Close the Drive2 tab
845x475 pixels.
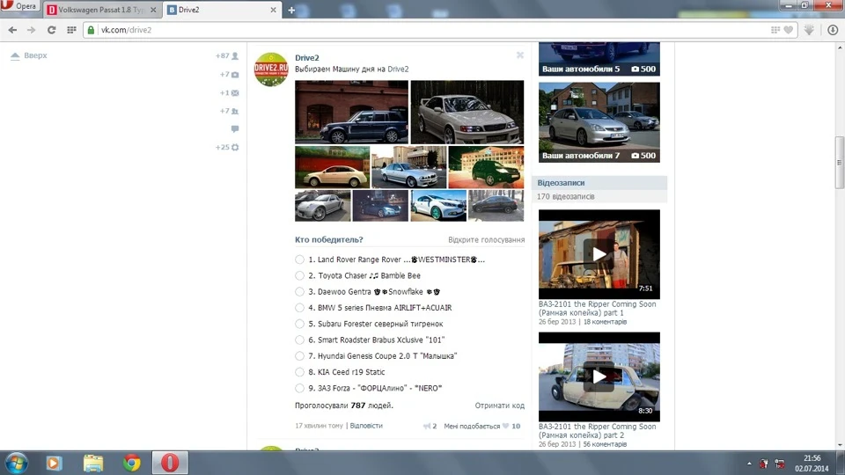(273, 11)
